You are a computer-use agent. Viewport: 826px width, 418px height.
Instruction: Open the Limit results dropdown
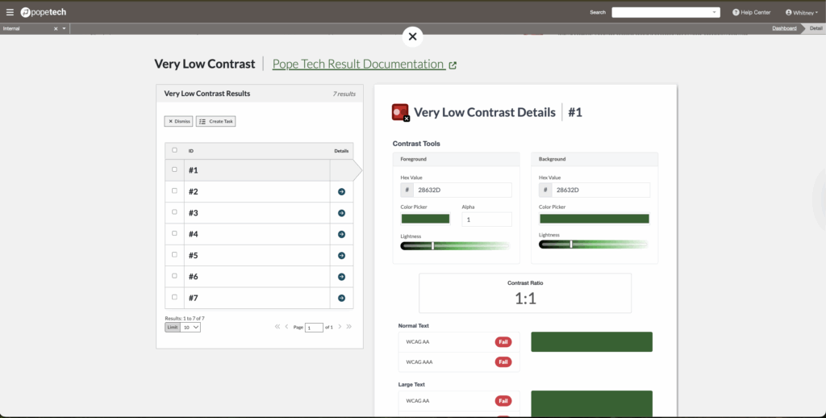click(x=190, y=328)
